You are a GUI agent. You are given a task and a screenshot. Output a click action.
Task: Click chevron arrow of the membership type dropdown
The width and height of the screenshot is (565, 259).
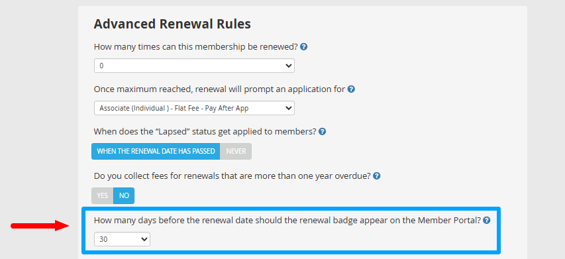click(288, 108)
